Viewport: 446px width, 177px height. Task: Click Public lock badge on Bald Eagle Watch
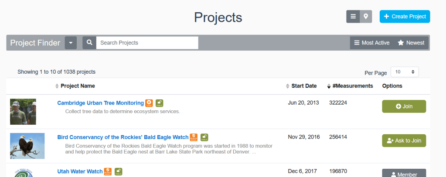[204, 137]
